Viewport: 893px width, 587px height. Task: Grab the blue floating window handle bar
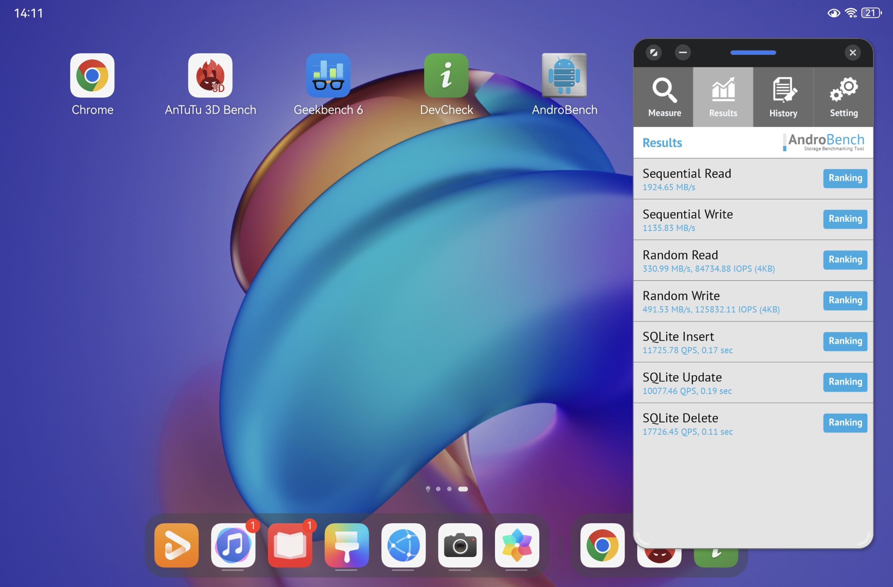pyautogui.click(x=753, y=53)
